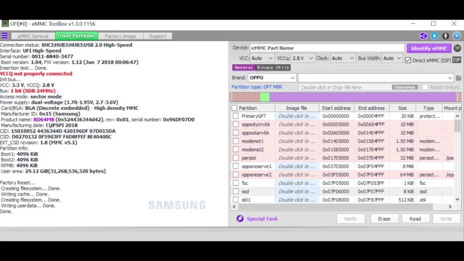Check the sbl1 partition checkbox
This screenshot has height=261, width=464.
(236, 199)
